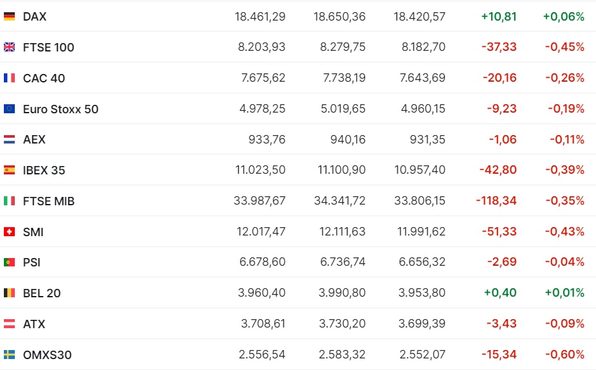Click the Portuguese flag icon beside PSI
This screenshot has height=370, width=596.
(9, 262)
